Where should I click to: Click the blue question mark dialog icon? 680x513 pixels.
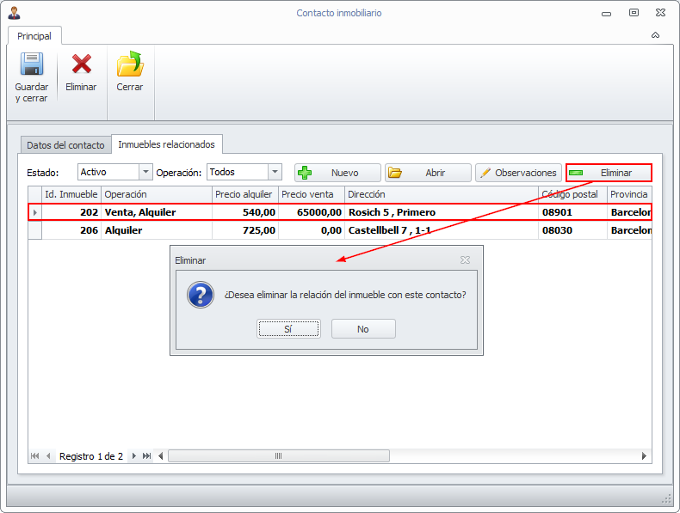pyautogui.click(x=201, y=295)
